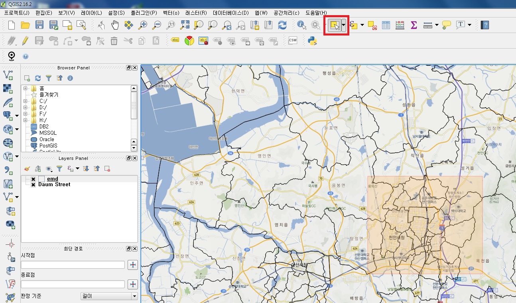Screen dimensions: 516x303
Task: Open the 프로젝트(J) menu
Action: [x=17, y=13]
